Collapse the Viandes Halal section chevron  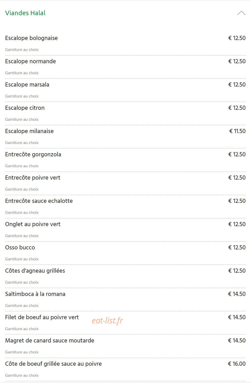[x=241, y=13]
